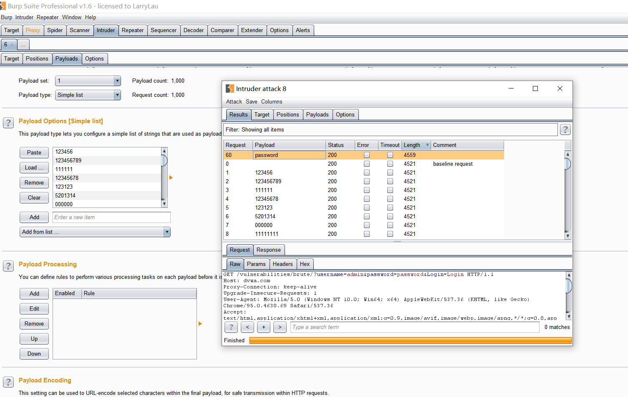Viewport: 628px width, 397px height.
Task: Click payload list scroll down arrow
Action: pyautogui.click(x=164, y=204)
